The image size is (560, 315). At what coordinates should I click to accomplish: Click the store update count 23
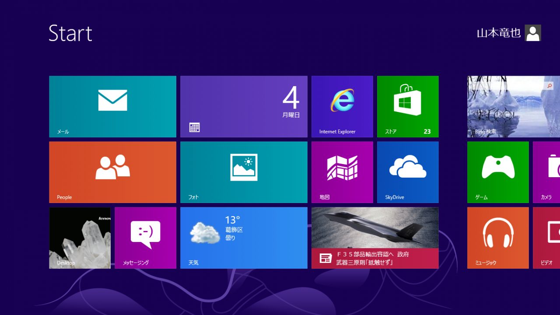[427, 131]
